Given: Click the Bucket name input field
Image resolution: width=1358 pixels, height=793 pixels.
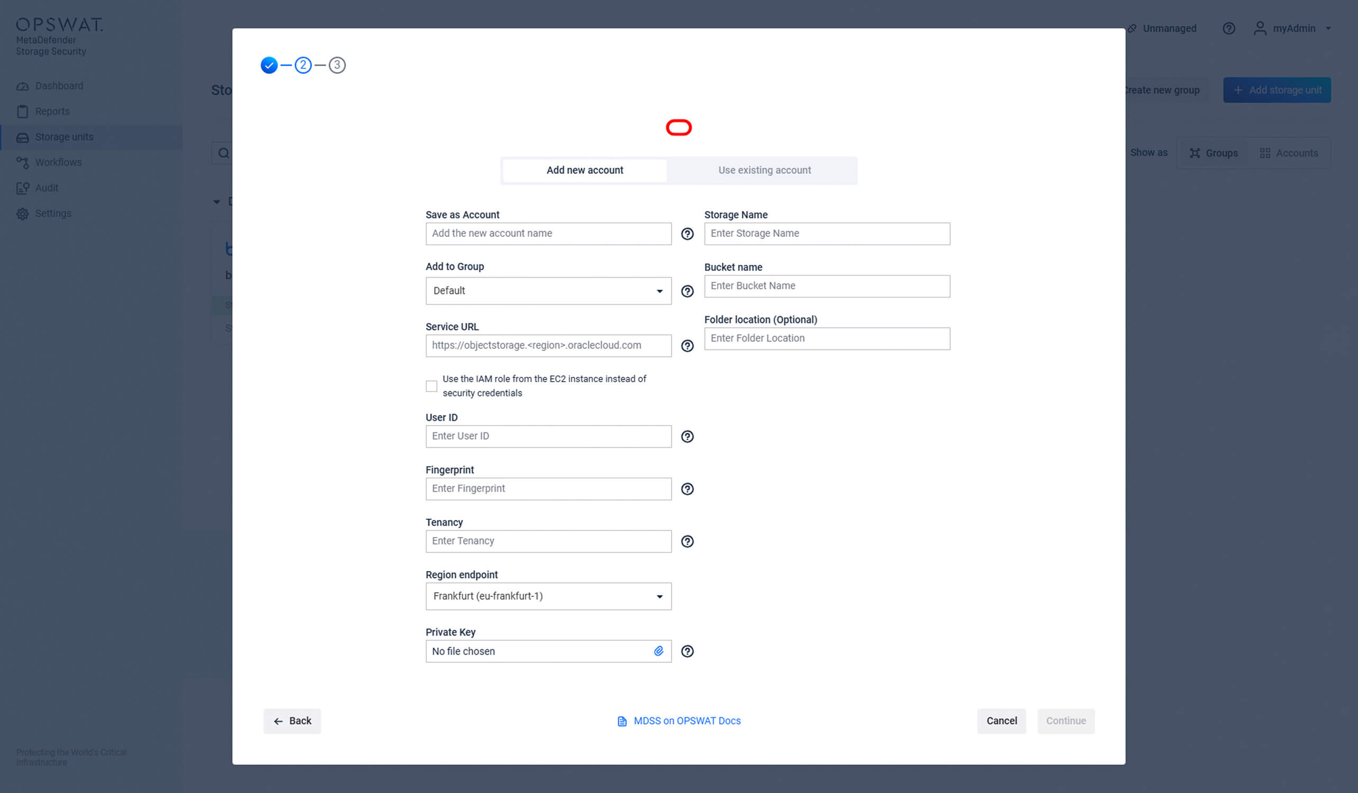Looking at the screenshot, I should 827,286.
